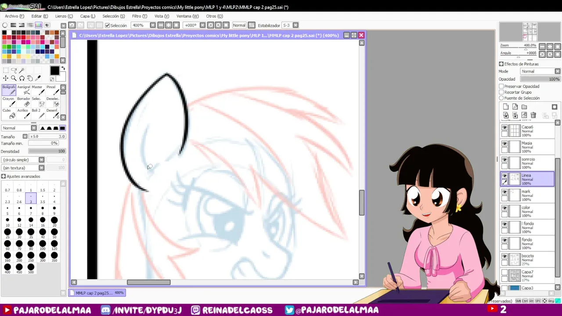The width and height of the screenshot is (562, 316).
Task: Open the Lienzo menu
Action: tap(64, 16)
